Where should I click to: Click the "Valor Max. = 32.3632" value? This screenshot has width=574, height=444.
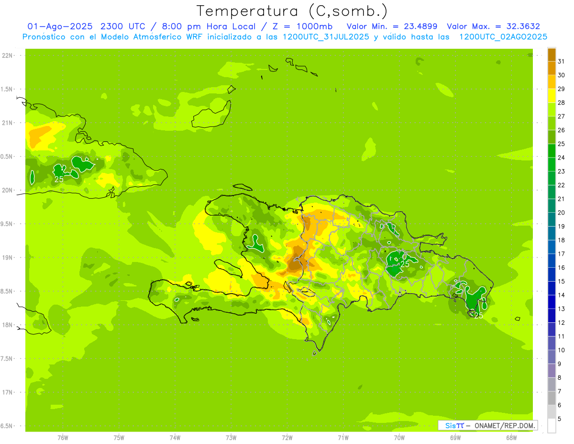[493, 26]
